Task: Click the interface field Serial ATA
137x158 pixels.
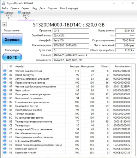Action: tap(71, 40)
